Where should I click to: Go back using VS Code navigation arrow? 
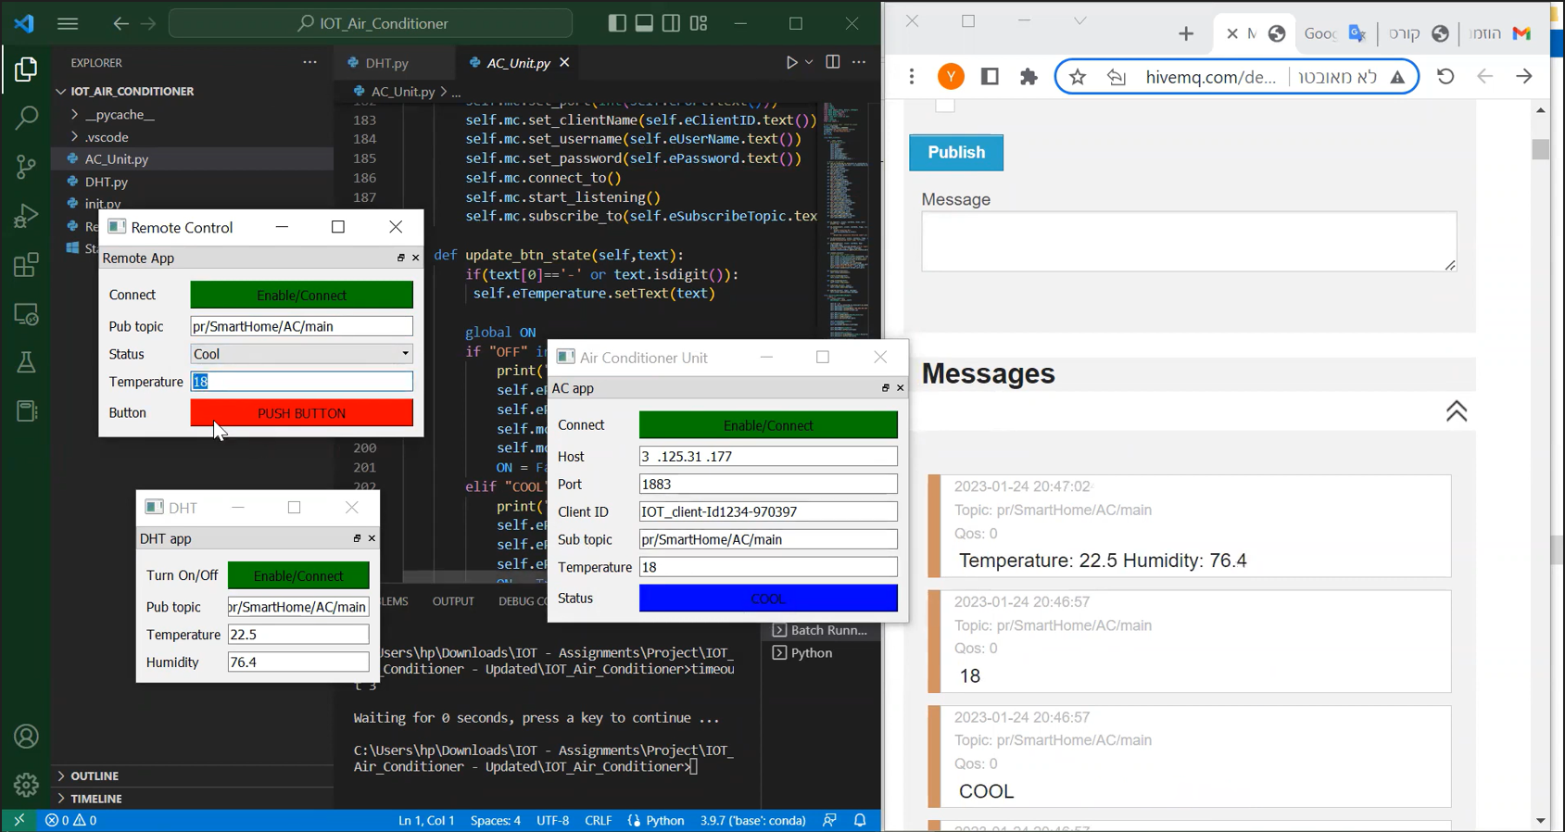pos(120,23)
